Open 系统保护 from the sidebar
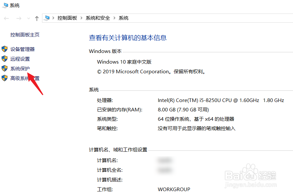This screenshot has height=195, width=293. click(20, 68)
